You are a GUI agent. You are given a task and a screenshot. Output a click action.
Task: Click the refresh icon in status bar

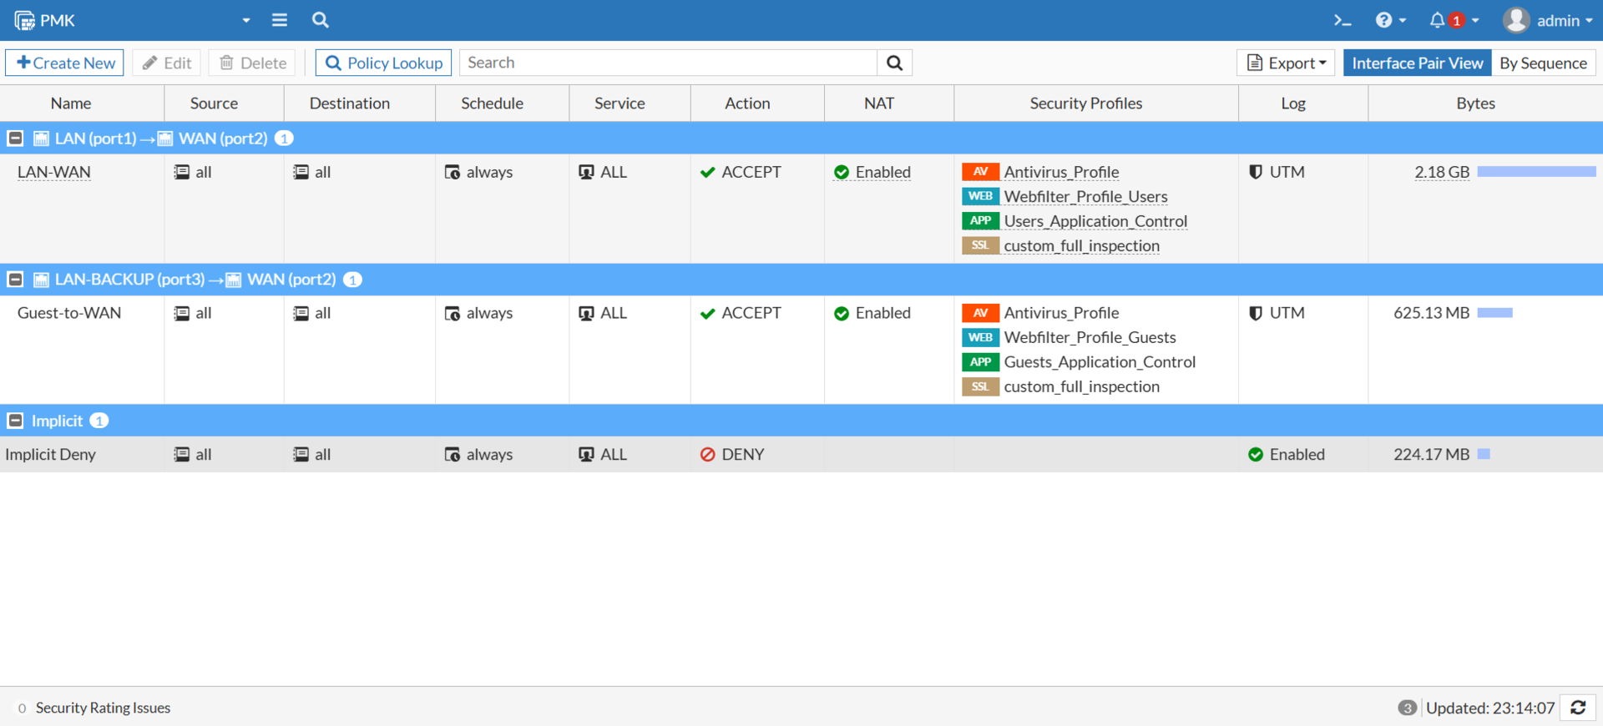coord(1578,708)
